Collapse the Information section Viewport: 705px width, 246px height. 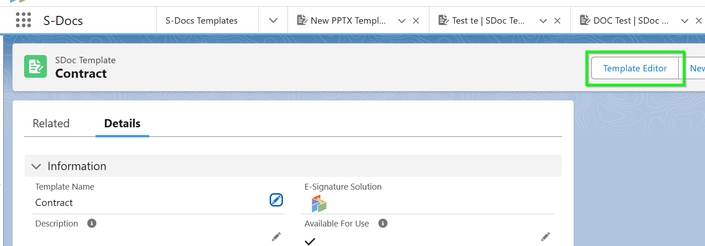pyautogui.click(x=36, y=166)
